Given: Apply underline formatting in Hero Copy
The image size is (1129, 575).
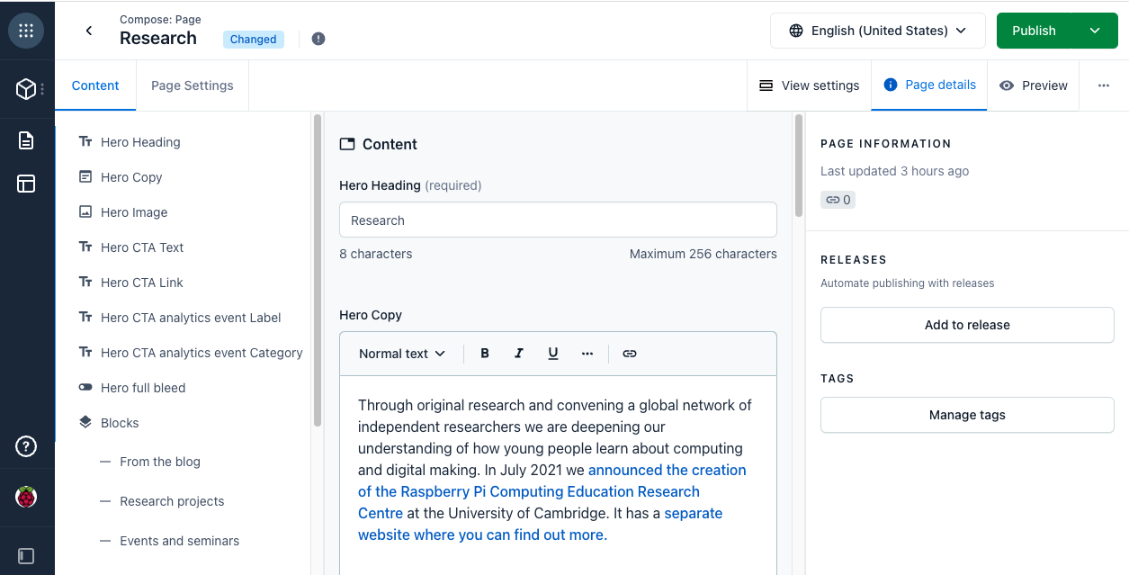Looking at the screenshot, I should [x=552, y=353].
